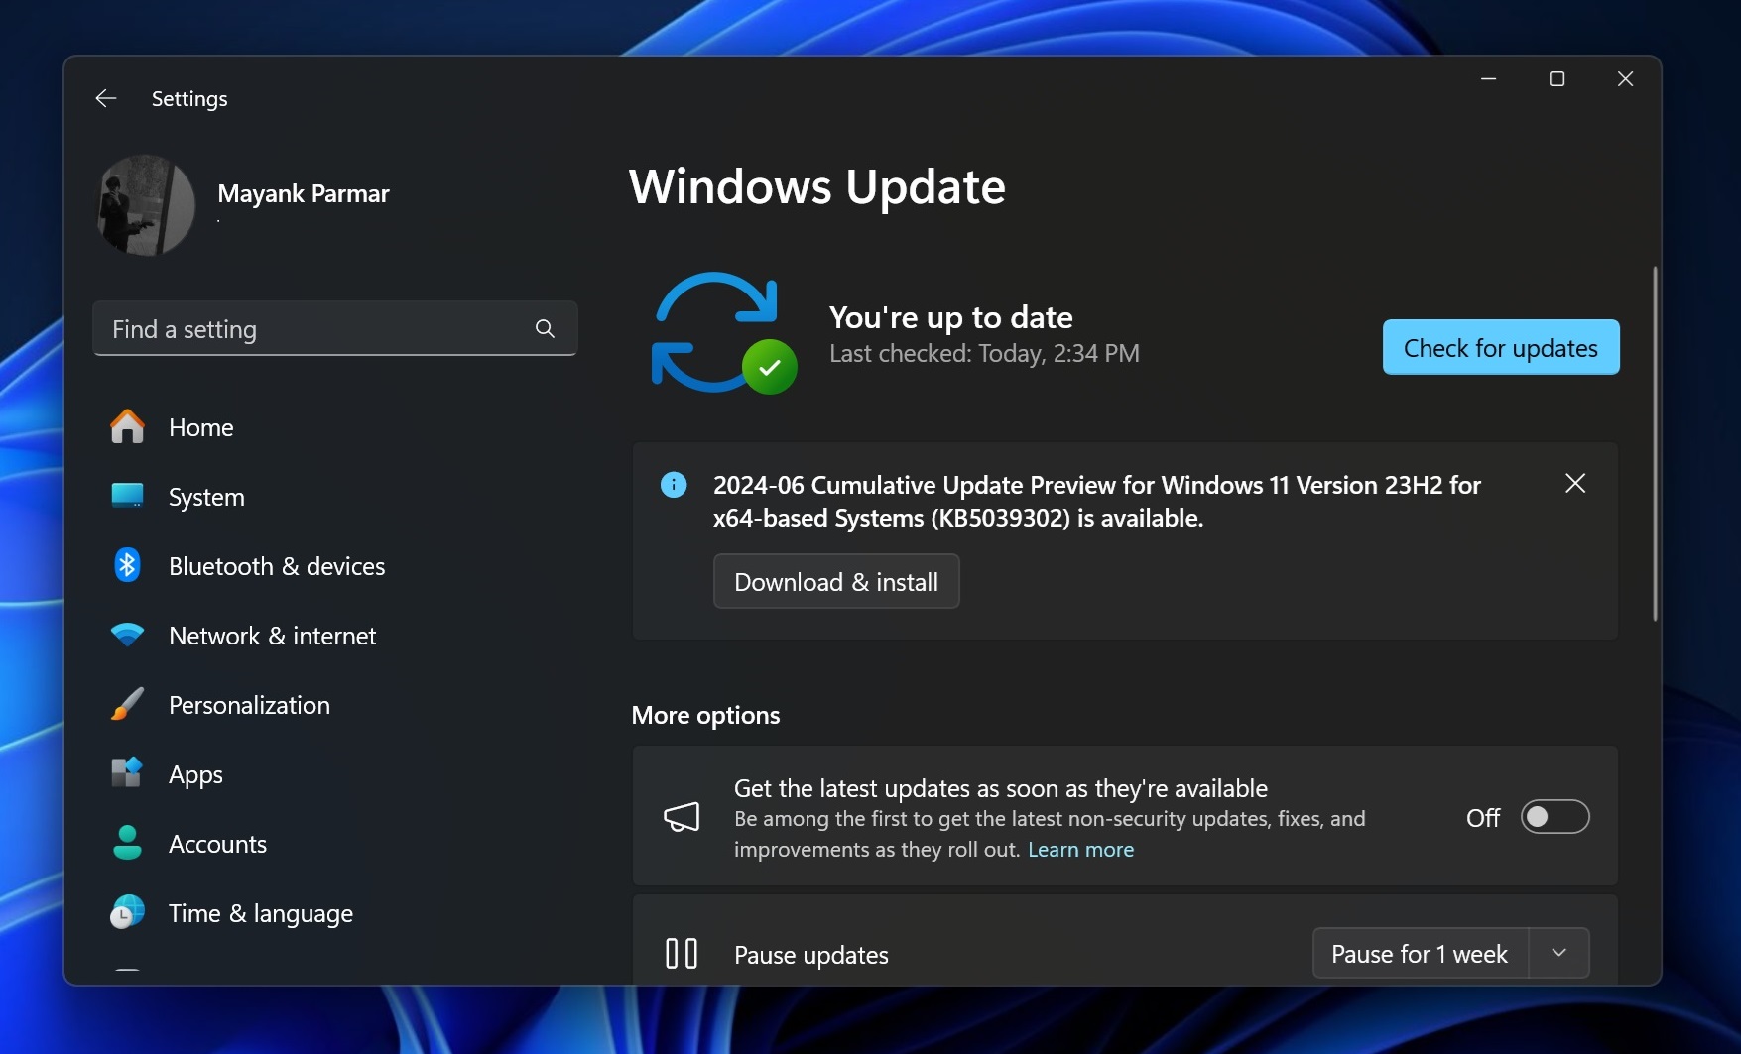Click the 2024-06 Cumulative Update Preview text
1741x1054 pixels.
pyautogui.click(x=1096, y=502)
